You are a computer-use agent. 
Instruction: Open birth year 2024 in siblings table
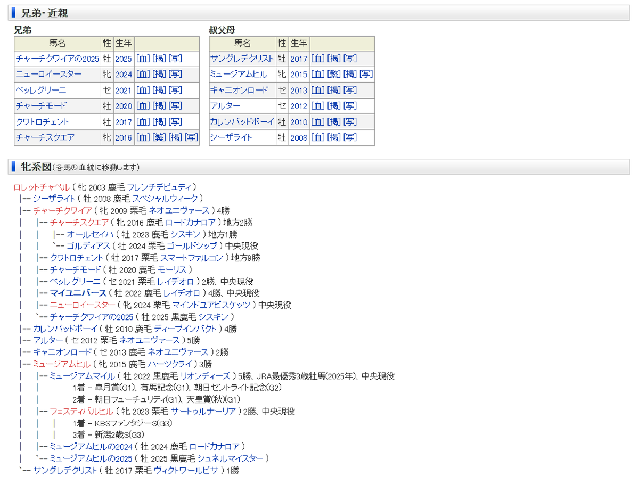[x=124, y=74]
